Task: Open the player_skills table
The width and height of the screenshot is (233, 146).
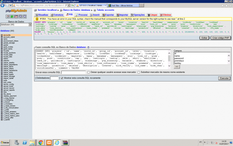Action: (x=9, y=72)
